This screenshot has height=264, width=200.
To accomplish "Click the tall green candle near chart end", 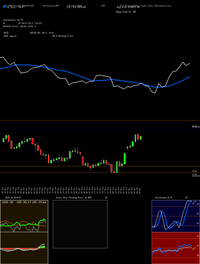I will tap(125, 159).
